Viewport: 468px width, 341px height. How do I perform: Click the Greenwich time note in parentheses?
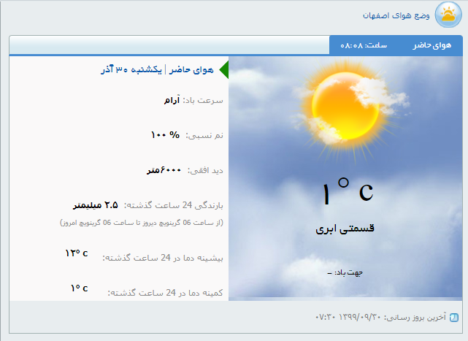[142, 223]
